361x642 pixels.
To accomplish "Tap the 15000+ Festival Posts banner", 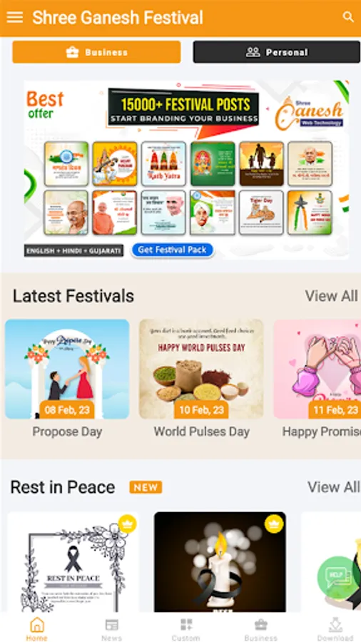I will point(186,170).
